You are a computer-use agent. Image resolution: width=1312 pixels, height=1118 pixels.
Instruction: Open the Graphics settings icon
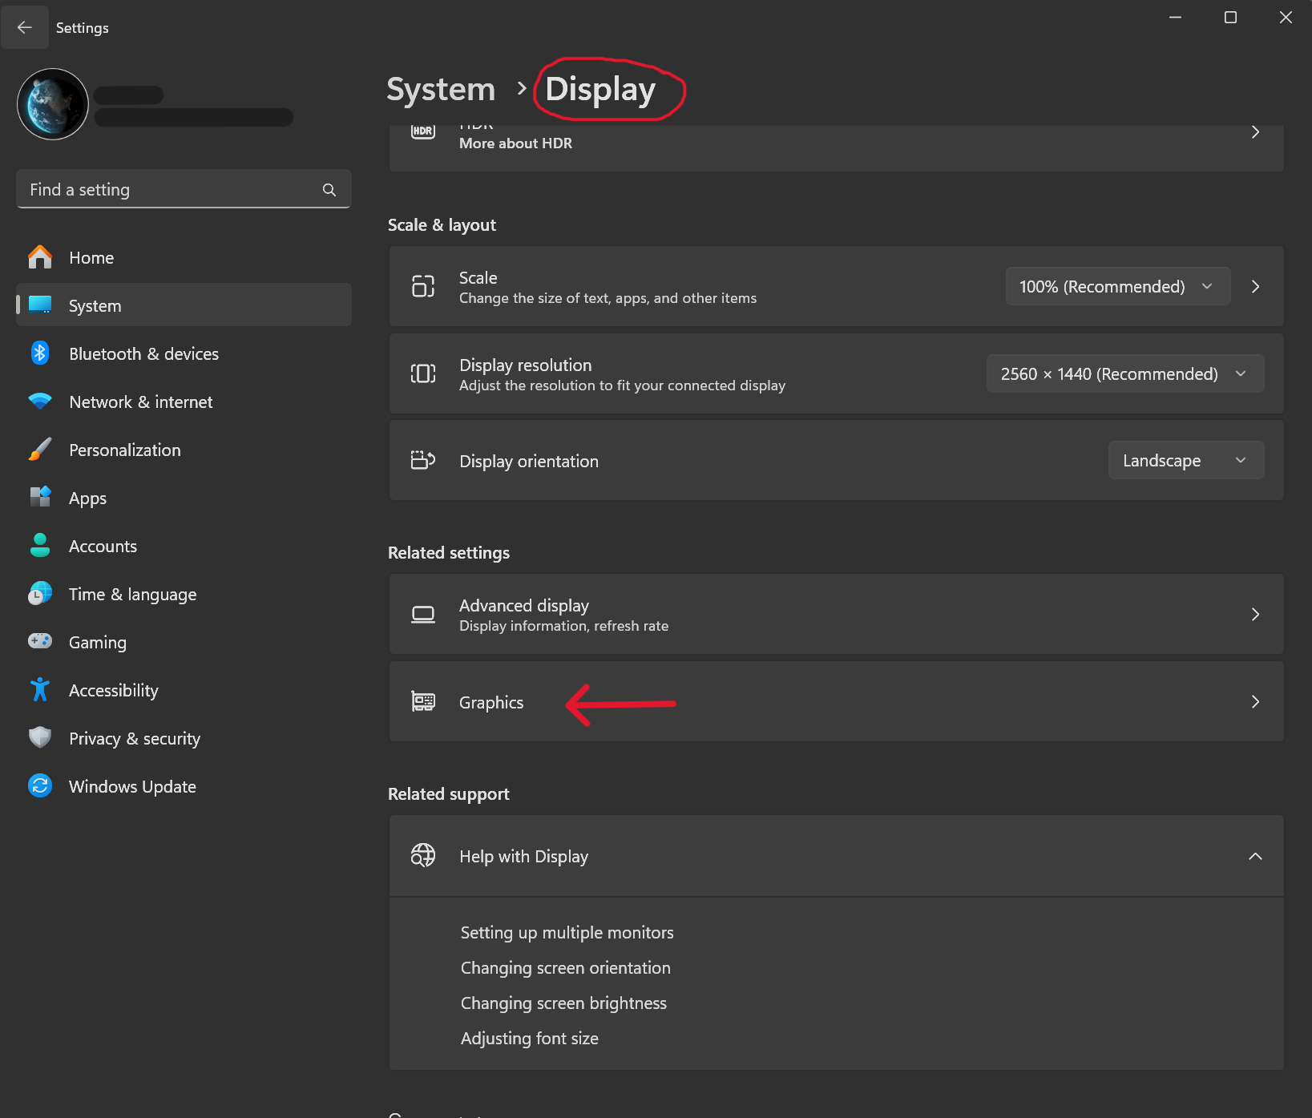[422, 701]
